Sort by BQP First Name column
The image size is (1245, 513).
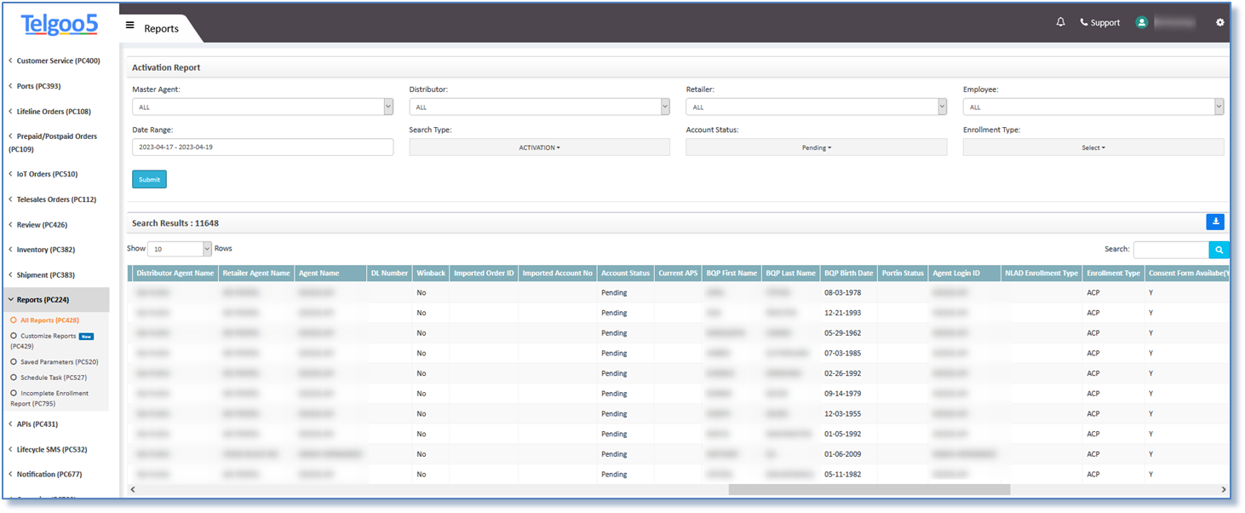click(732, 274)
